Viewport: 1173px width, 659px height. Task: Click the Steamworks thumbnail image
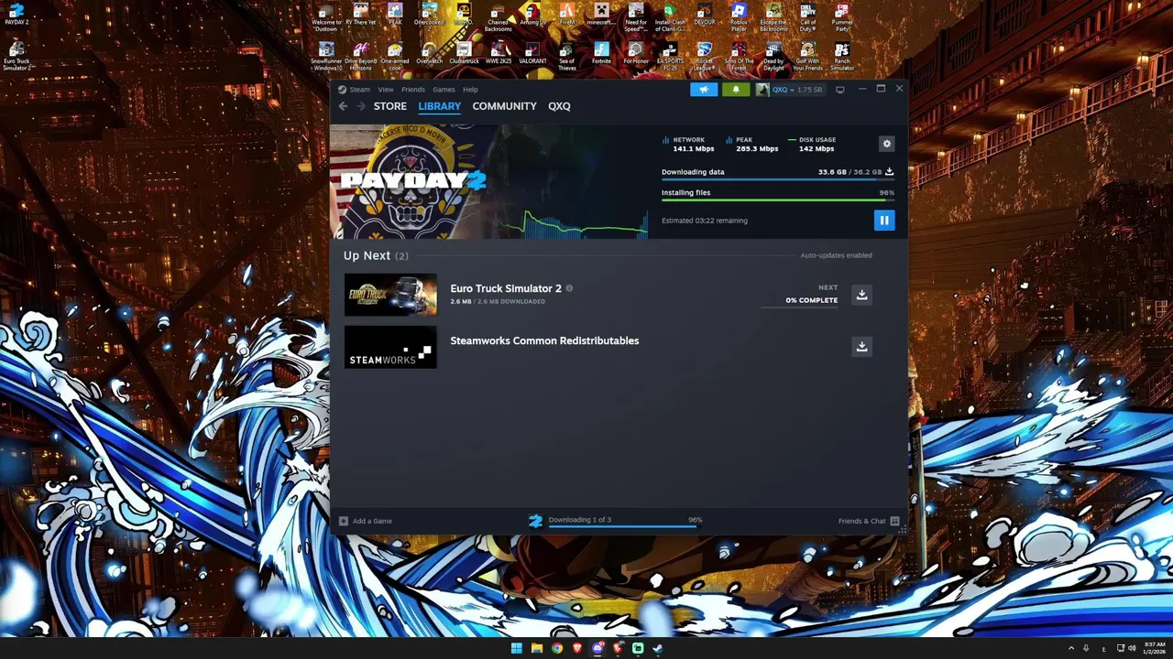tap(390, 347)
